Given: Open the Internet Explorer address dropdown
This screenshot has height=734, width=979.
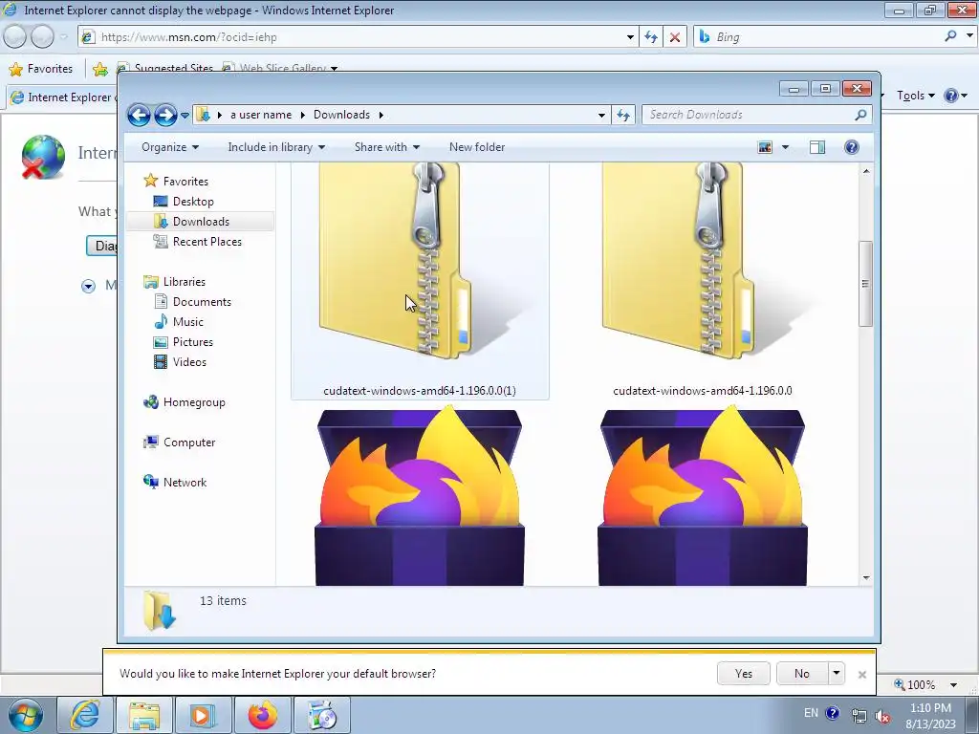Looking at the screenshot, I should click(x=630, y=37).
